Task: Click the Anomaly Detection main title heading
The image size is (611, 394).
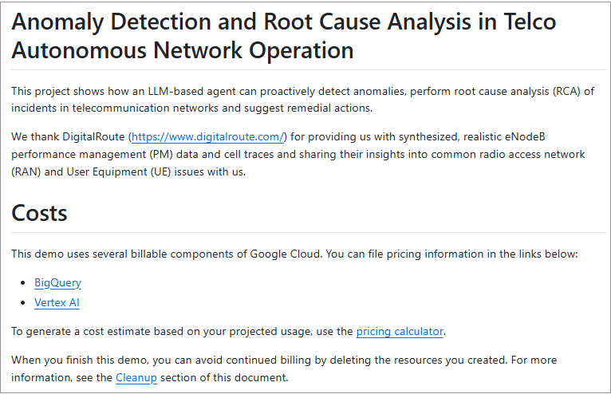Action: [283, 36]
